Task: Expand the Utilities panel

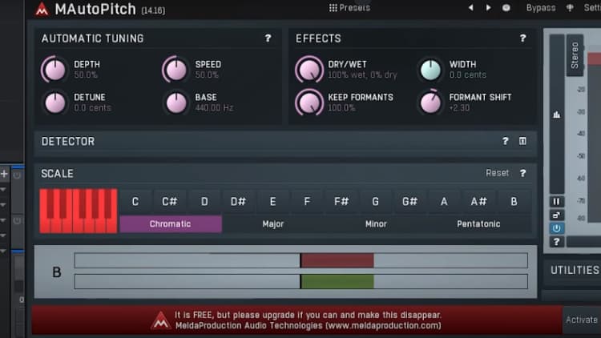Action: click(x=573, y=270)
